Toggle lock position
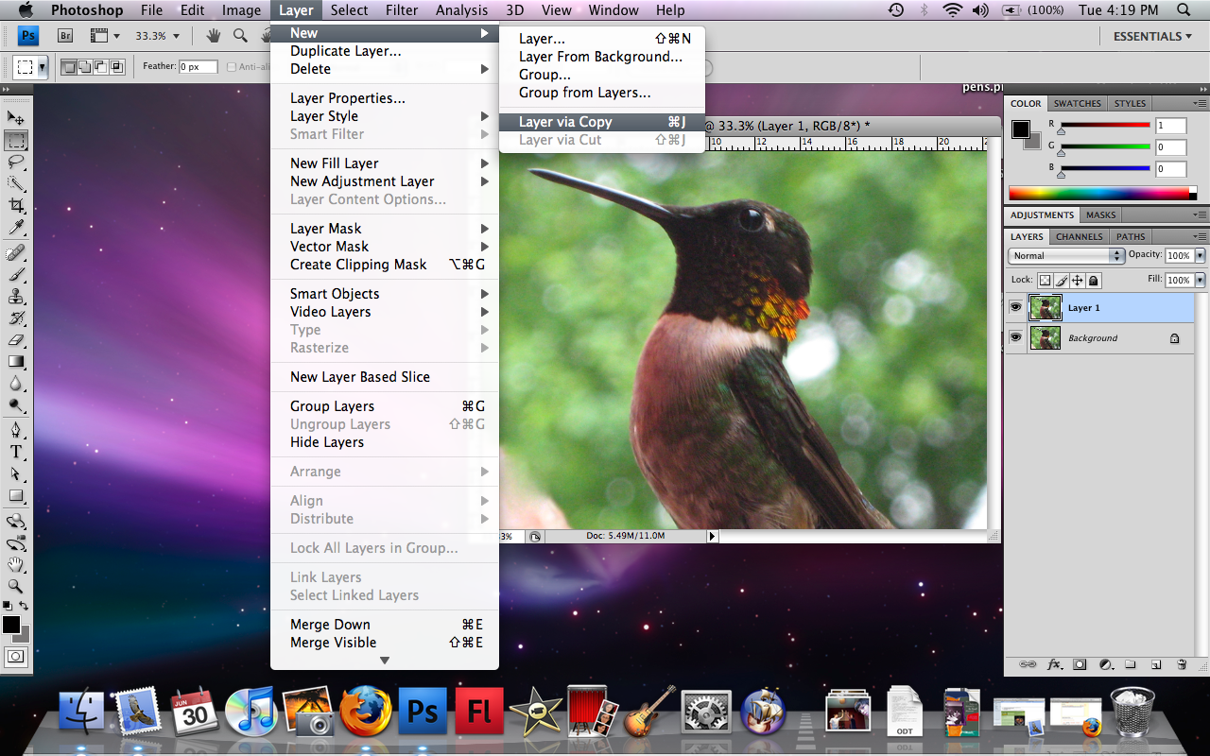The height and width of the screenshot is (756, 1210). (x=1077, y=281)
